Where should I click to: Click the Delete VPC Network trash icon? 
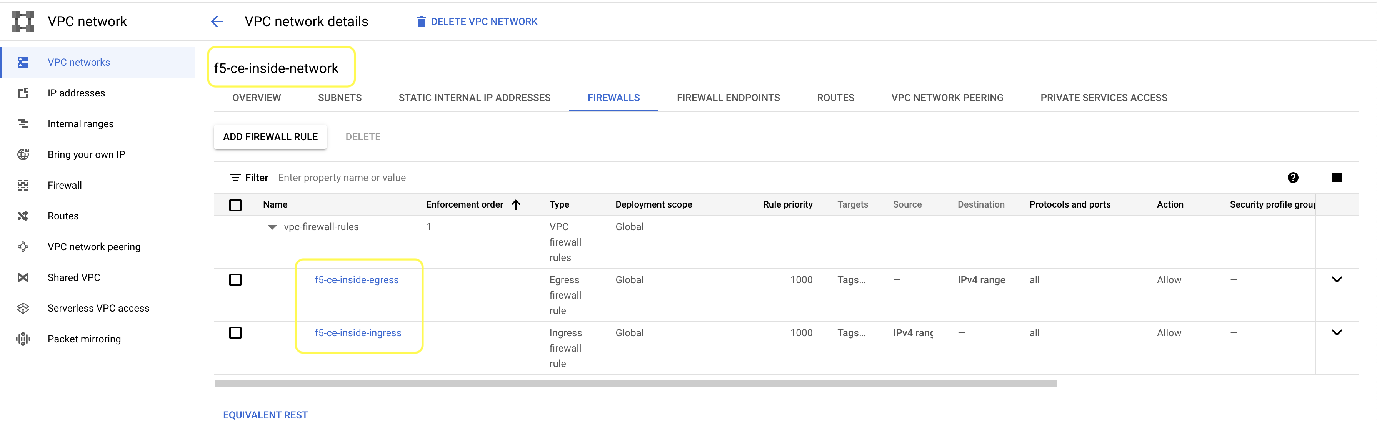pos(421,22)
